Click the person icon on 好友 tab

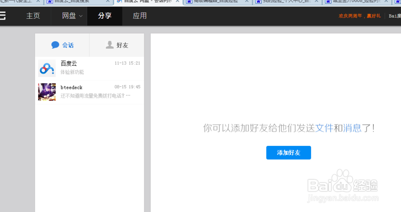[x=110, y=45]
